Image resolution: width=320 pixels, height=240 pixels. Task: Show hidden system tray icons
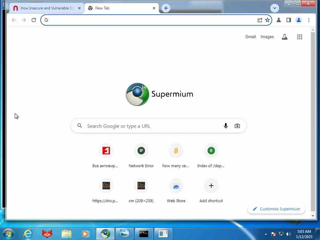[266, 234]
